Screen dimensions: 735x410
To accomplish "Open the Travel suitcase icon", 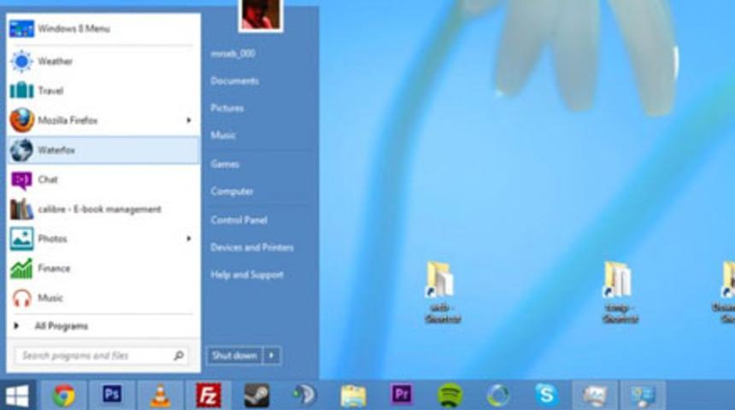I will (x=21, y=91).
